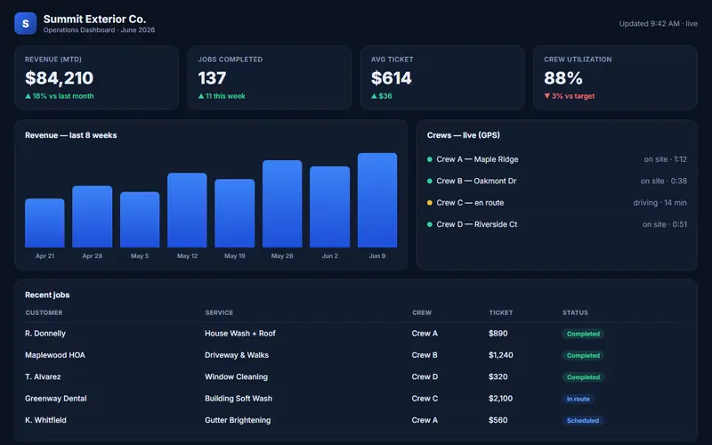
Task: Click the Completed badge for Maplewood HOA
Action: pyautogui.click(x=583, y=356)
